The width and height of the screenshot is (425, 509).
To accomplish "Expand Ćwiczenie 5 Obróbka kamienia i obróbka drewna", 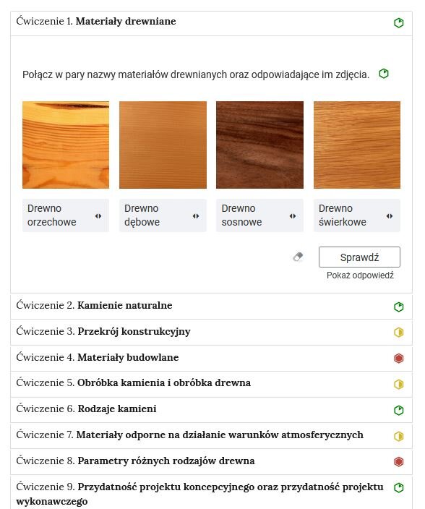I will pos(211,384).
